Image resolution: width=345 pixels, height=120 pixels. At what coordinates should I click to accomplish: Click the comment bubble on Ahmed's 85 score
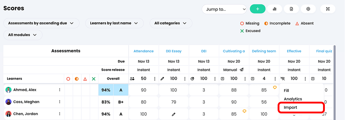275,88
